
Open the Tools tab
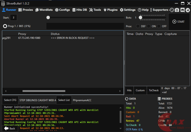click(95, 10)
